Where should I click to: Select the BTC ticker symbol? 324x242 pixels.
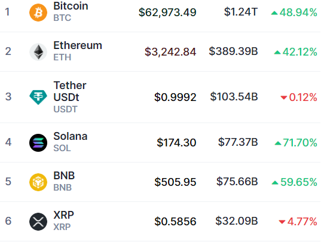tap(62, 18)
